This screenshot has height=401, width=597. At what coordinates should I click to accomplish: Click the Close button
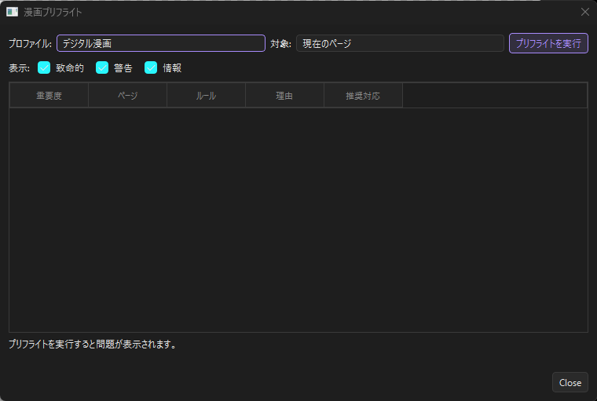[570, 382]
